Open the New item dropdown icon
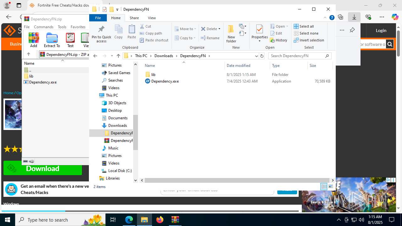This screenshot has width=402, height=226. click(x=242, y=26)
